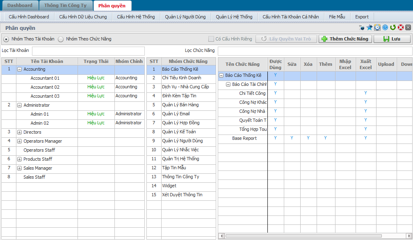Collapse the Báo Cáo Tài Chính function node
Viewport: 413px width, 240px height.
[x=228, y=84]
